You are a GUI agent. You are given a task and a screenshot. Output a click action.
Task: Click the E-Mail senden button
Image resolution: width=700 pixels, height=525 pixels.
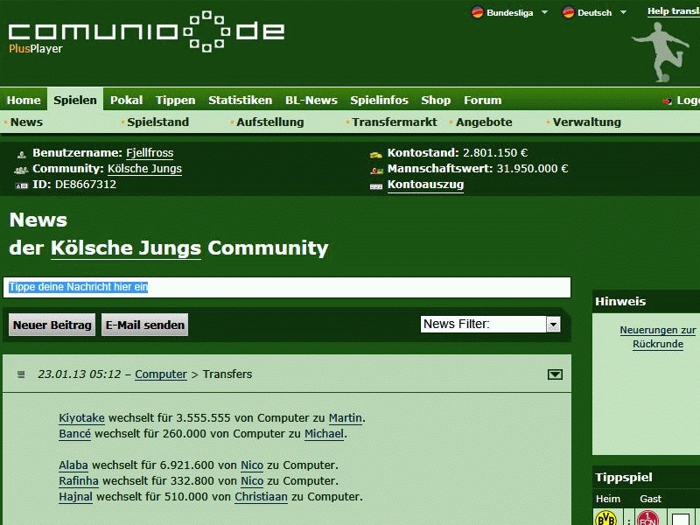click(144, 325)
